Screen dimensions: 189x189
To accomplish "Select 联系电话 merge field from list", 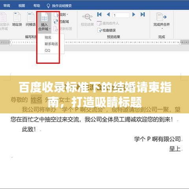I will 51,44.
